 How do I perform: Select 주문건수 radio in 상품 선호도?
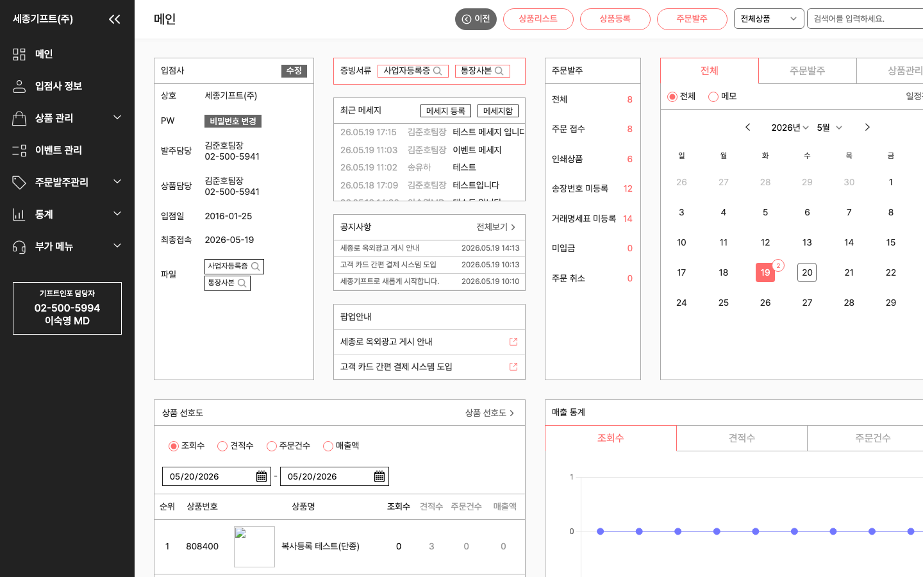(272, 446)
